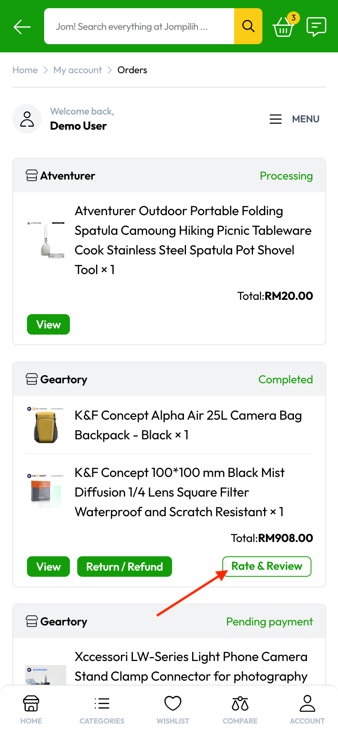Click the My account breadcrumb link
This screenshot has height=733, width=338.
point(78,70)
